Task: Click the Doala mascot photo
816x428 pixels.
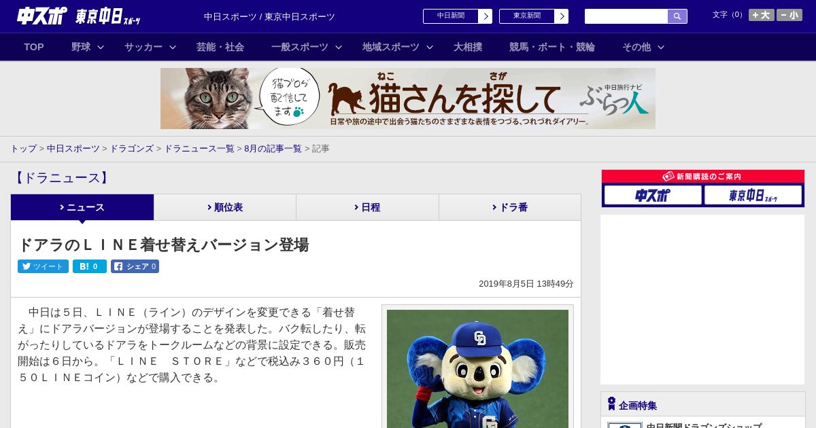Action: (477, 369)
